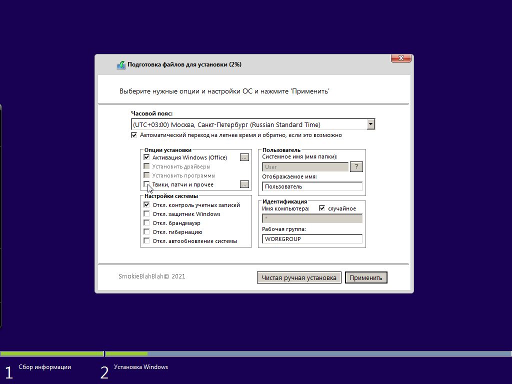Click the Часовой пояс label

point(152,113)
